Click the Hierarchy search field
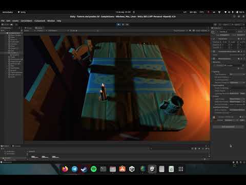The image size is (246, 185). (x=14, y=31)
